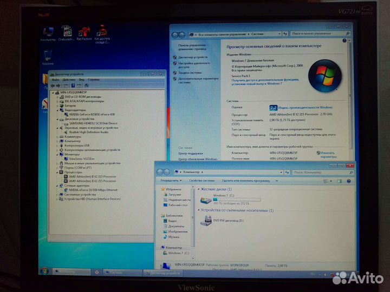Expand the Контроллеры USB node
Screen dimensions: 390x292
point(57,146)
